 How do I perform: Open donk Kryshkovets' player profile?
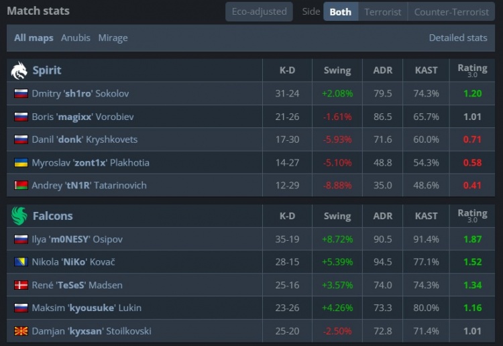(x=85, y=139)
